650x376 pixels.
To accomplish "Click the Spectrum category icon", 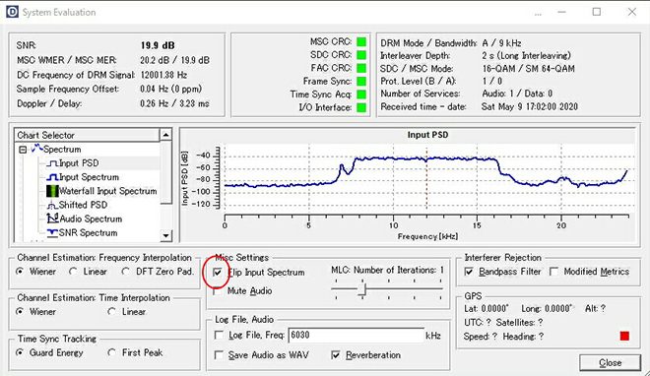I will [x=36, y=149].
